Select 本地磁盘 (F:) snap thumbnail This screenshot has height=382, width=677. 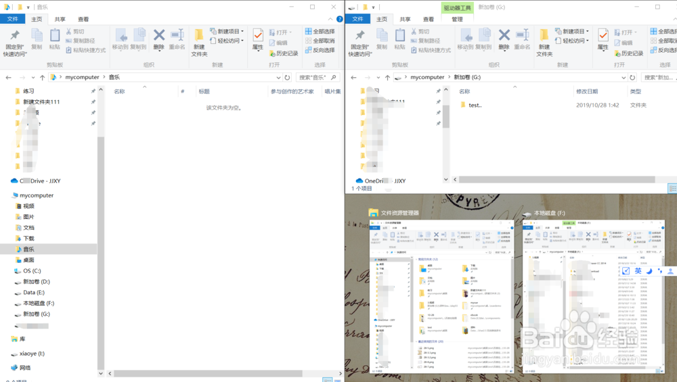(x=593, y=297)
